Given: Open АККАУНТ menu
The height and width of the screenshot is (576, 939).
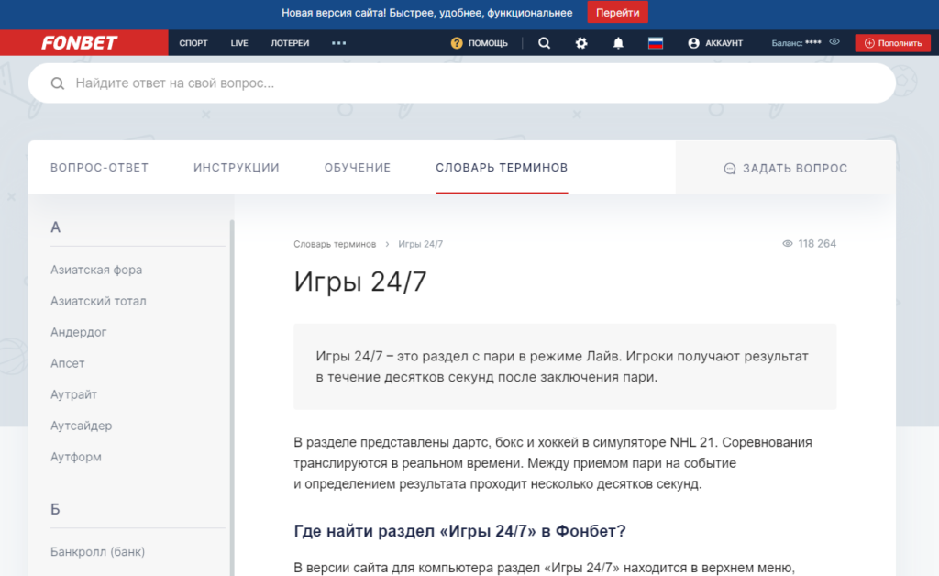Looking at the screenshot, I should click(x=724, y=43).
